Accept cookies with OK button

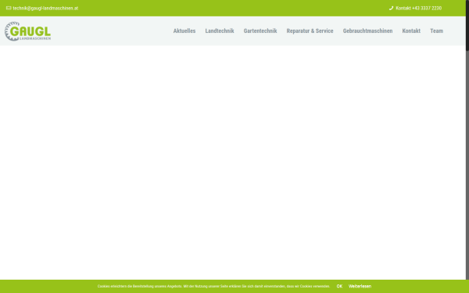click(x=339, y=286)
